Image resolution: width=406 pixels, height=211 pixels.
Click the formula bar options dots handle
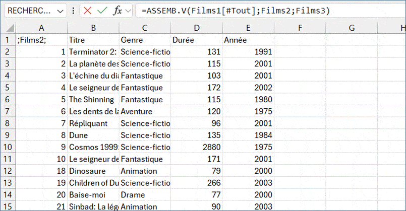[74, 11]
